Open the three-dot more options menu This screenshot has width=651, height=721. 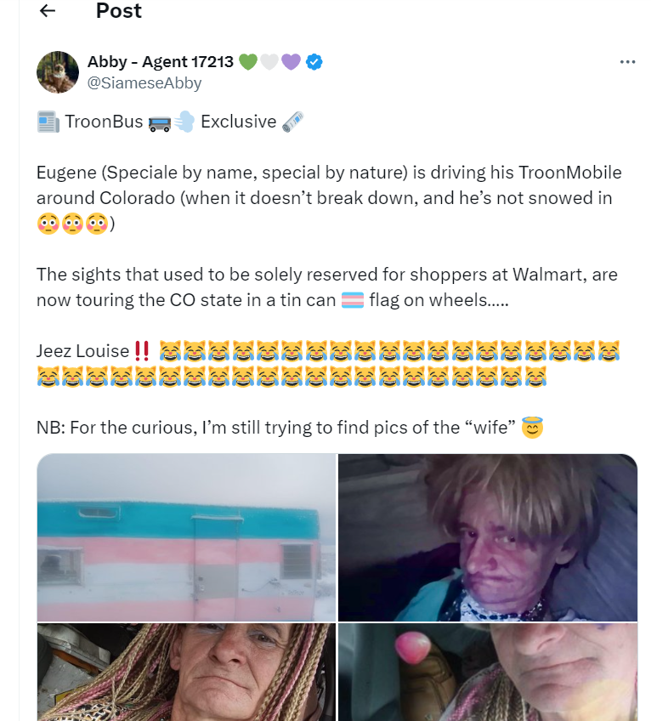pyautogui.click(x=627, y=61)
